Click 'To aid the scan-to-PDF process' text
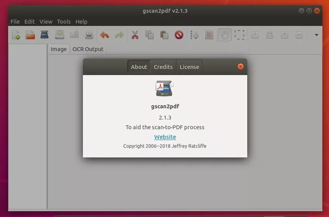Image resolution: width=329 pixels, height=217 pixels. 165,127
